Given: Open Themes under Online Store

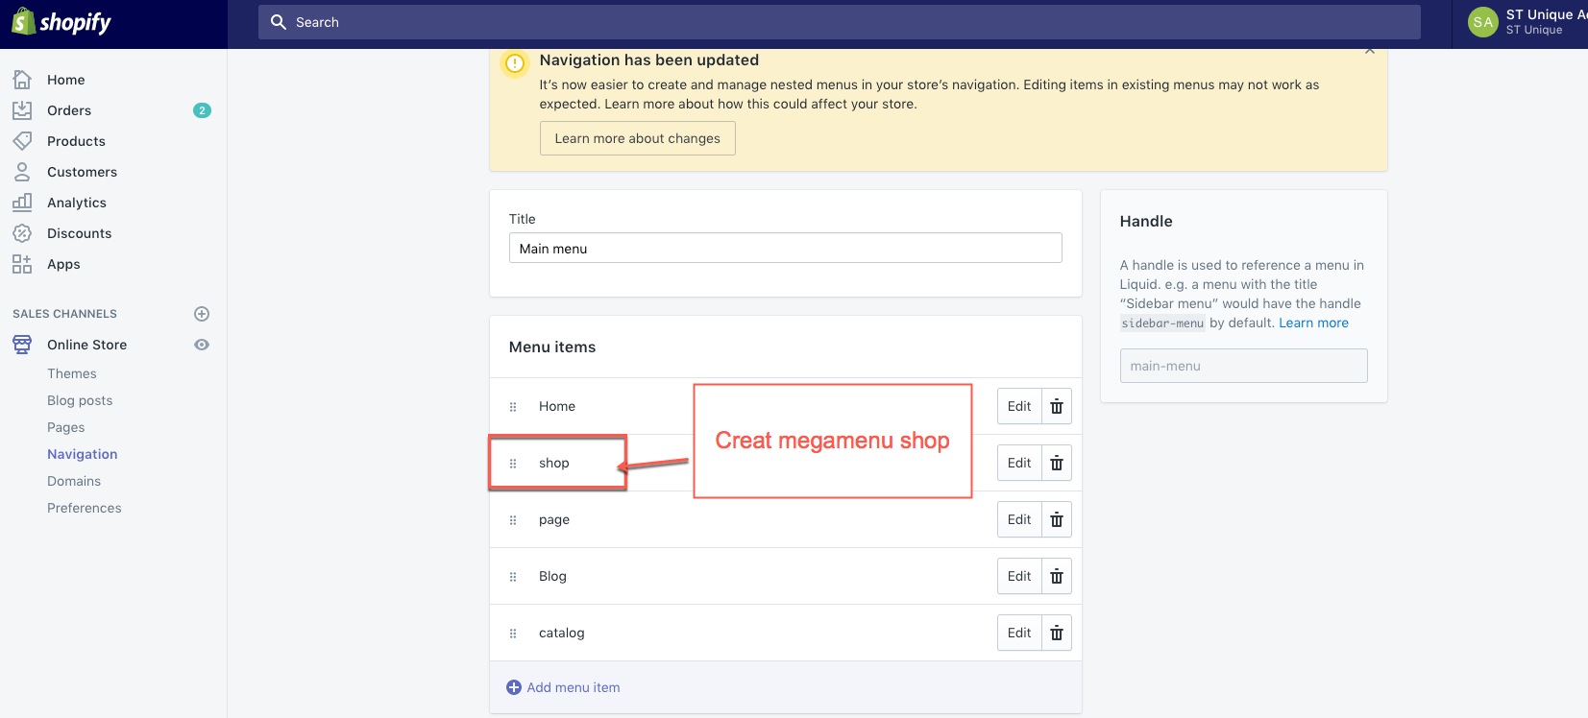Looking at the screenshot, I should [x=72, y=373].
